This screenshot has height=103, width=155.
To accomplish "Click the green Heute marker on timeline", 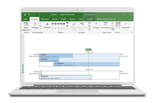I will pos(88,49).
